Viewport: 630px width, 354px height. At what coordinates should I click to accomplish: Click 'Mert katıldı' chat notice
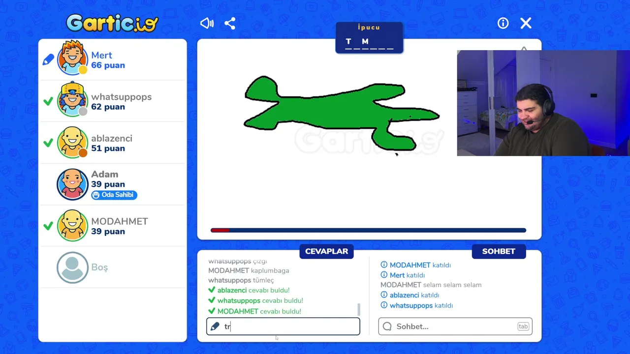403,275
